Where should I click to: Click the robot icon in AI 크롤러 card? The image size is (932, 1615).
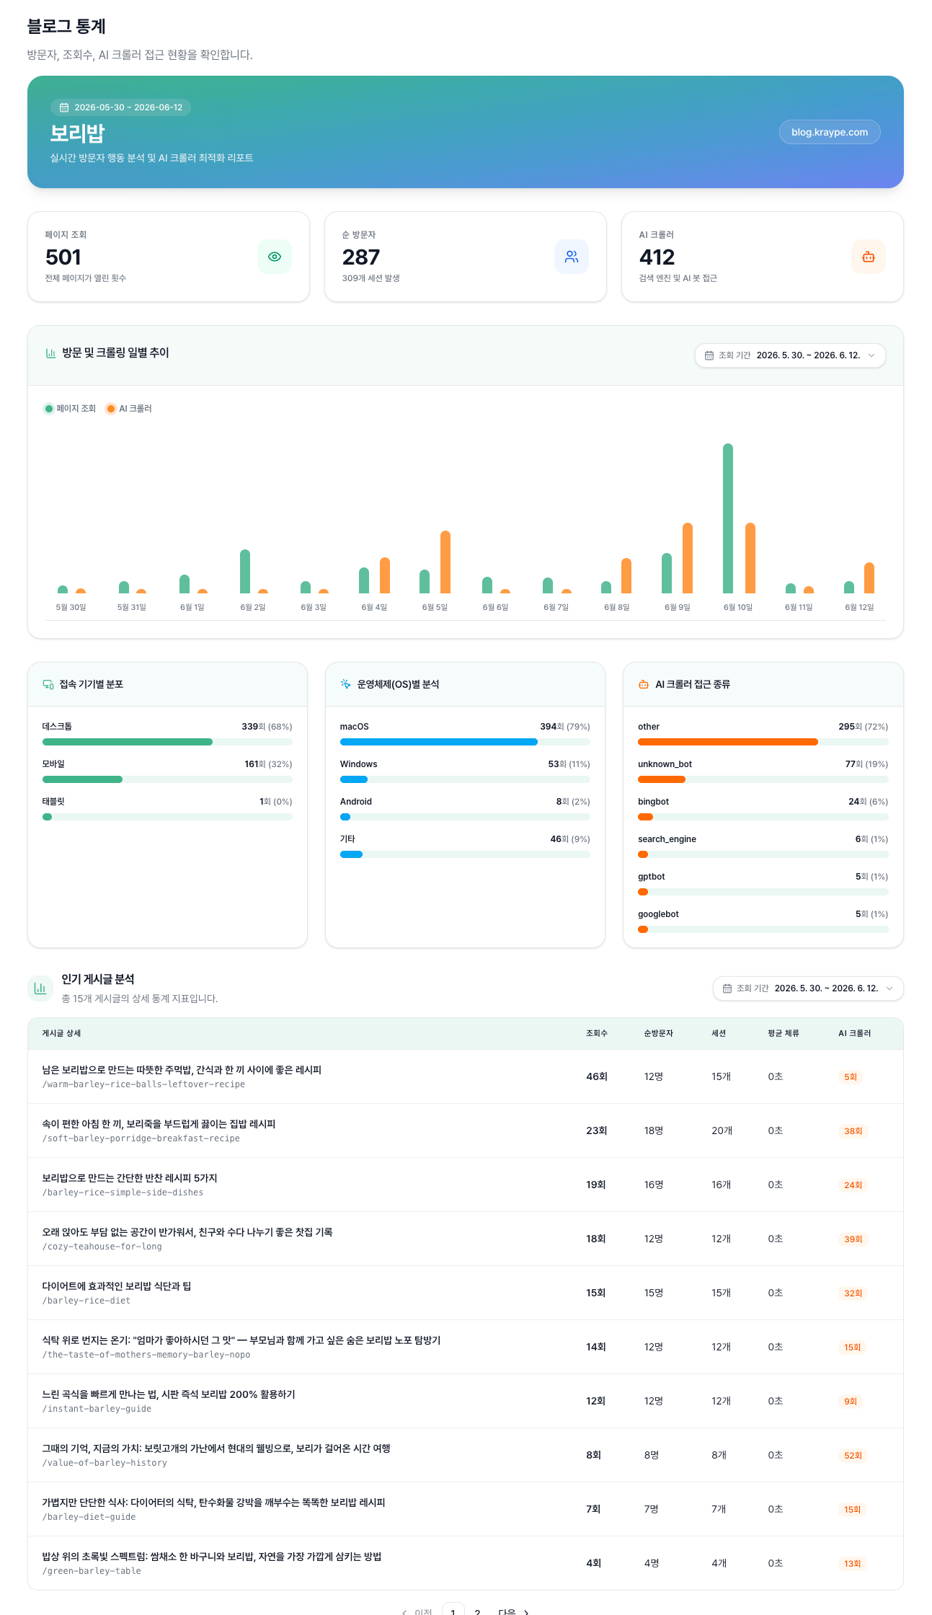pos(869,257)
